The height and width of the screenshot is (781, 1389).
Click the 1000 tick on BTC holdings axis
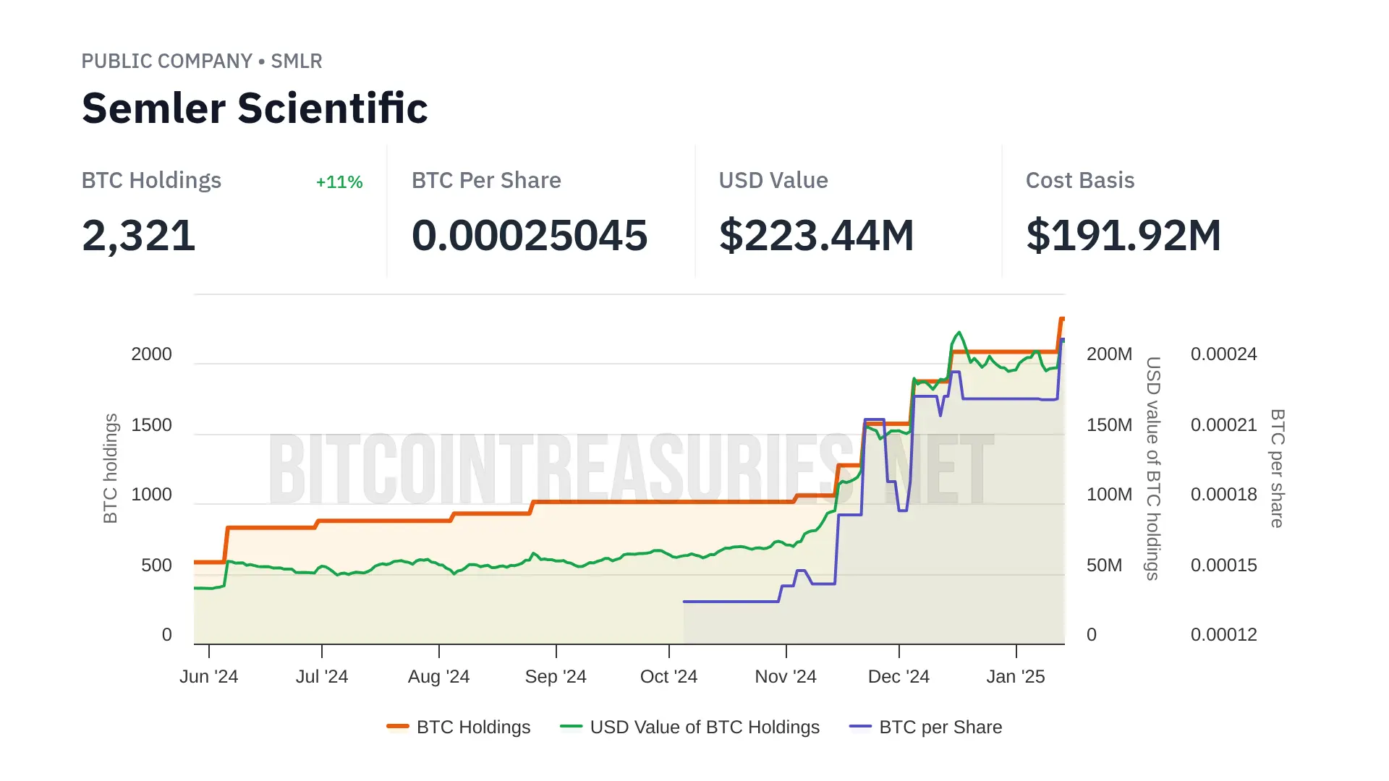[151, 495]
